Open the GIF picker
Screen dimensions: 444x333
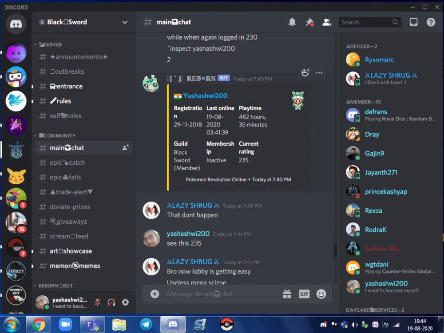click(x=304, y=294)
